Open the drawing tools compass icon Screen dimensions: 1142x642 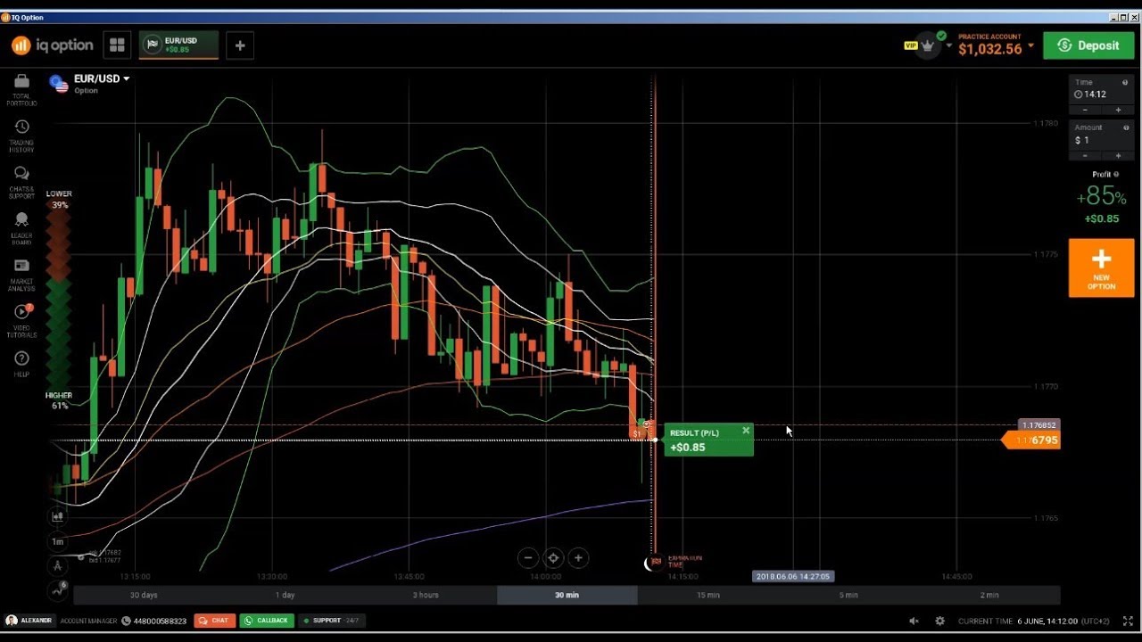pyautogui.click(x=58, y=565)
